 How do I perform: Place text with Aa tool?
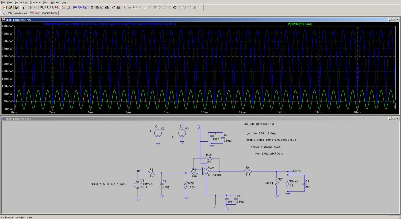coord(195,7)
